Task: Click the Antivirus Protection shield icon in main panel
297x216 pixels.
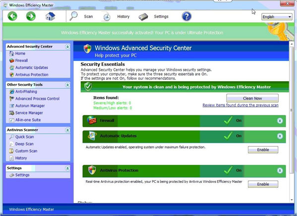Action: click(92, 170)
